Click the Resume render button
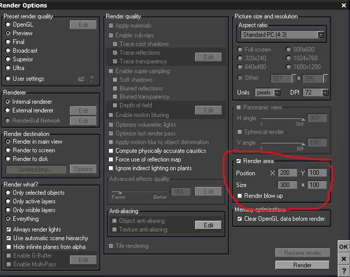Viewport: 350px width, 277px height. (x=302, y=253)
